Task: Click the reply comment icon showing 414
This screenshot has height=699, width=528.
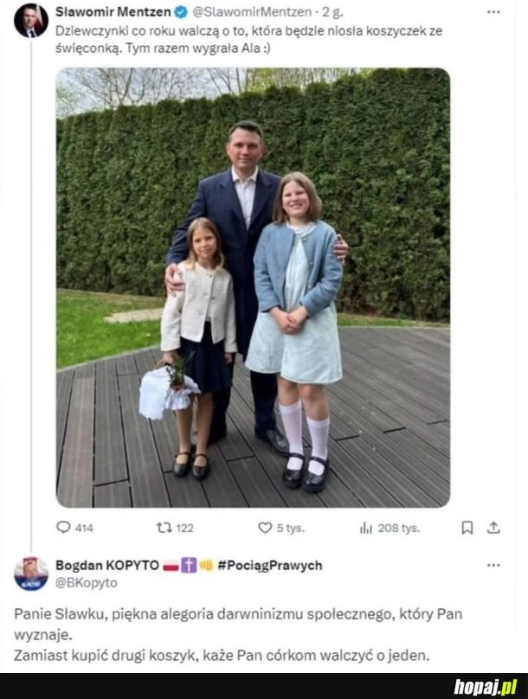Action: click(63, 528)
